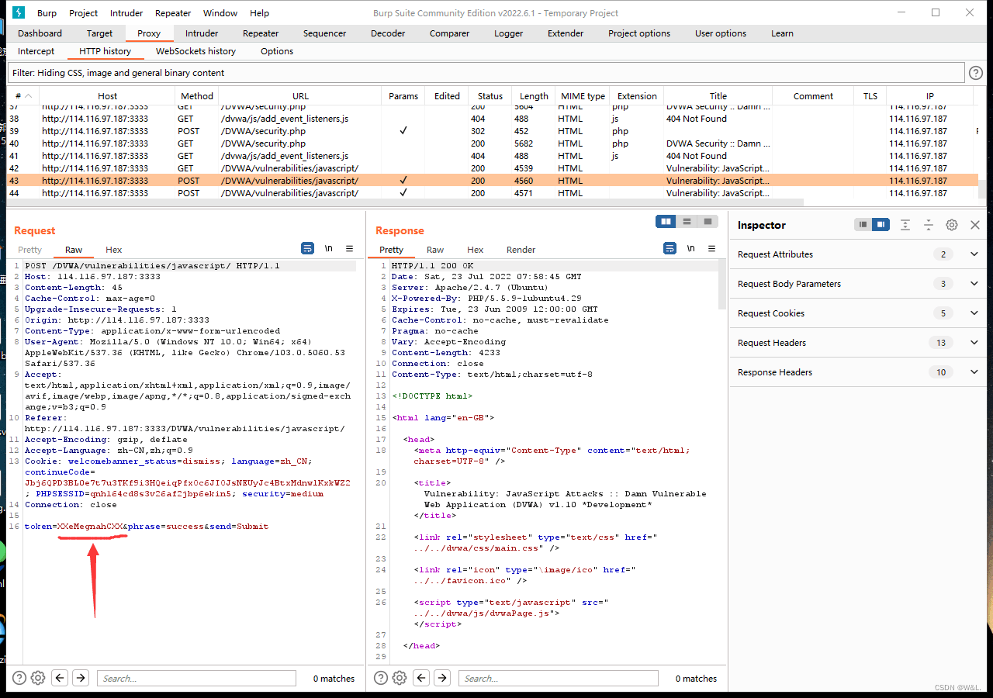
Task: Open the Intruder menu
Action: coord(126,13)
